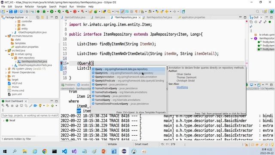Click the Boot Dashboard lightbulb icon
275x155 pixels.
[40, 105]
